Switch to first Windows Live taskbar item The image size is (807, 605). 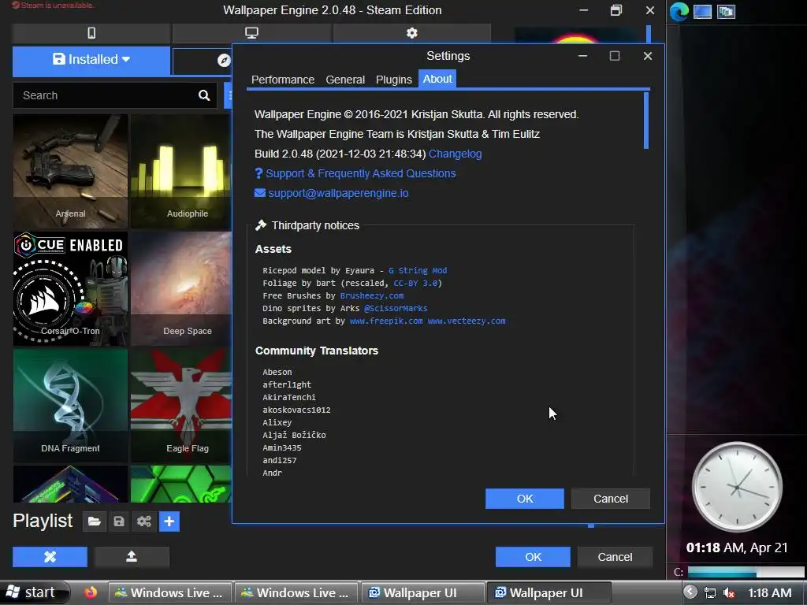tap(170, 592)
